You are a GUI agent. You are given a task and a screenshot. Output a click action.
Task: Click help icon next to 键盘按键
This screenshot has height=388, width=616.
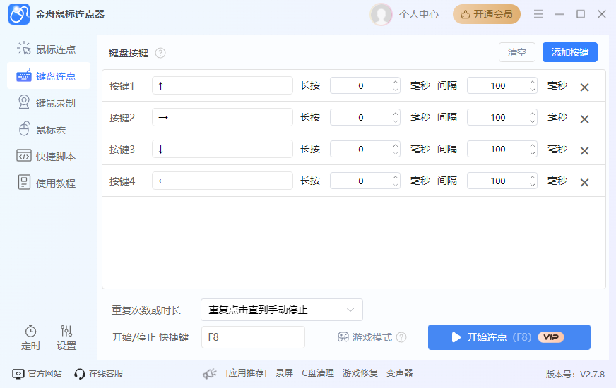160,53
